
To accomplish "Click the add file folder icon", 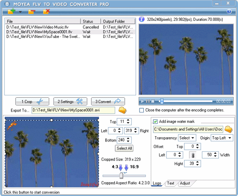I will coord(11,11).
